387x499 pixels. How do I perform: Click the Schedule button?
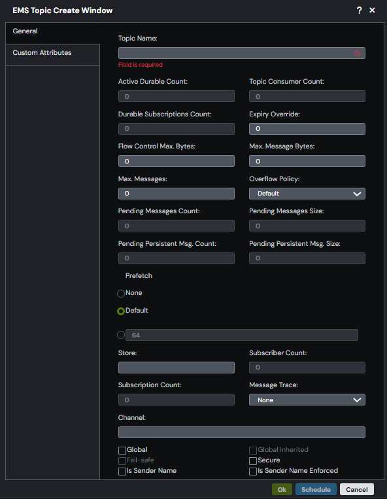tap(316, 489)
